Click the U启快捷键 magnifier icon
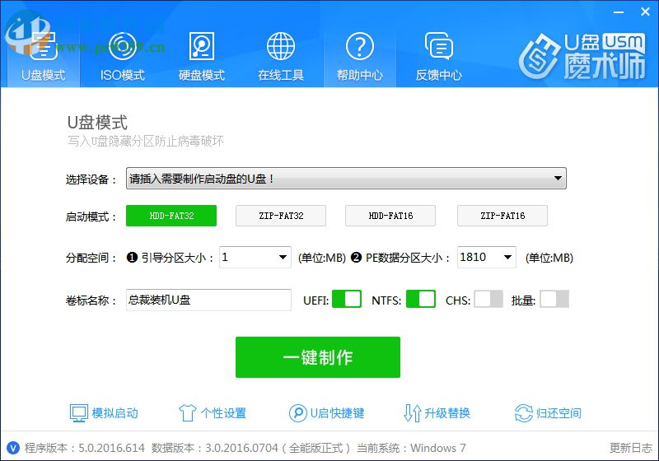This screenshot has height=461, width=659. (x=298, y=413)
